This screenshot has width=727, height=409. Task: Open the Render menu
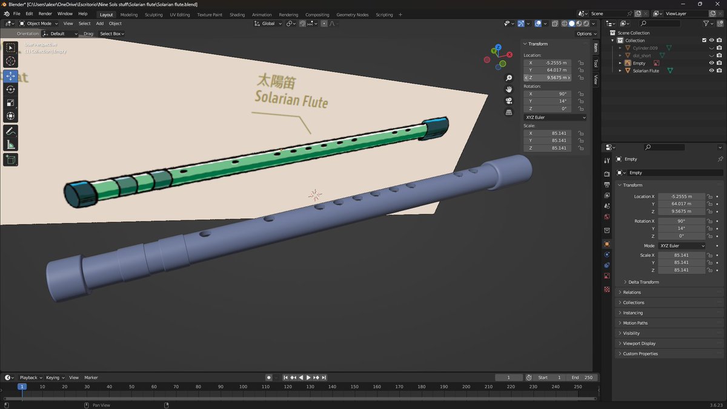[45, 13]
